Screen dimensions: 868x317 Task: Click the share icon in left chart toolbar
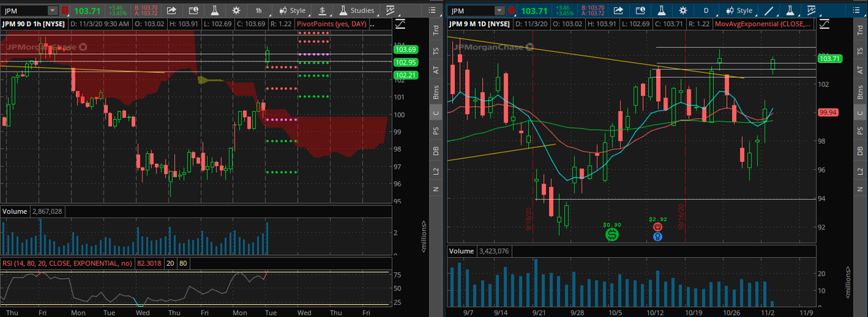tap(171, 11)
